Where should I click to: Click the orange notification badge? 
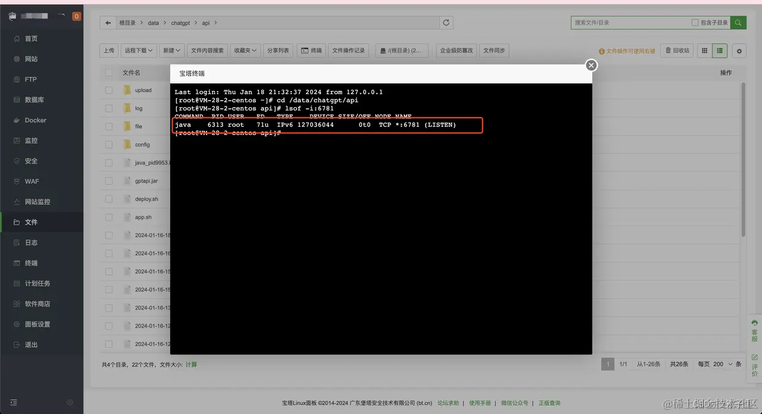click(x=76, y=17)
